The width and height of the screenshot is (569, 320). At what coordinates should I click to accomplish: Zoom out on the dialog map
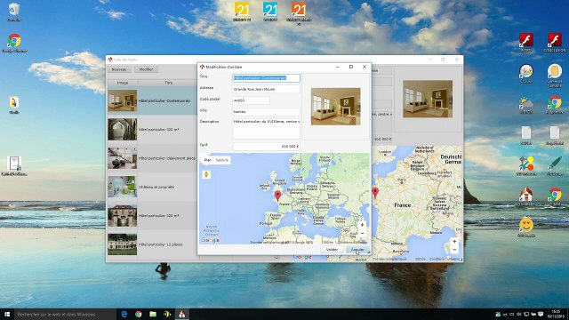click(362, 233)
